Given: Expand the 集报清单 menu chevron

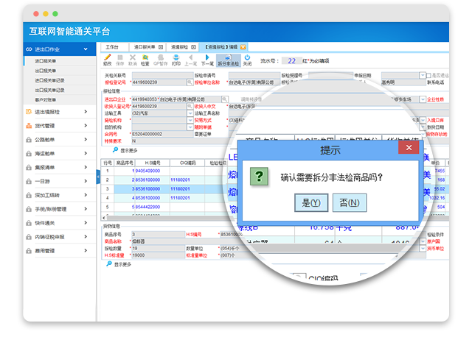Looking at the screenshot, I should 86,167.
